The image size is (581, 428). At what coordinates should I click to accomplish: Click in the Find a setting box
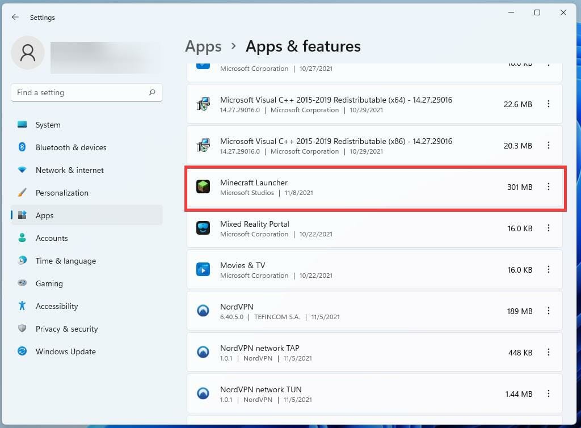[x=87, y=92]
